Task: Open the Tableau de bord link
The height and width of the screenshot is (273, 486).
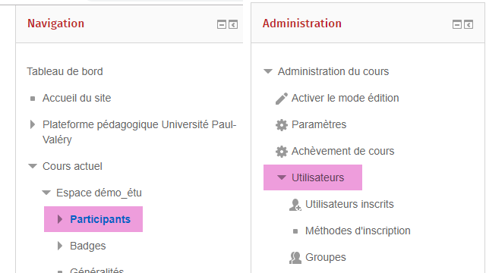Action: [x=65, y=71]
